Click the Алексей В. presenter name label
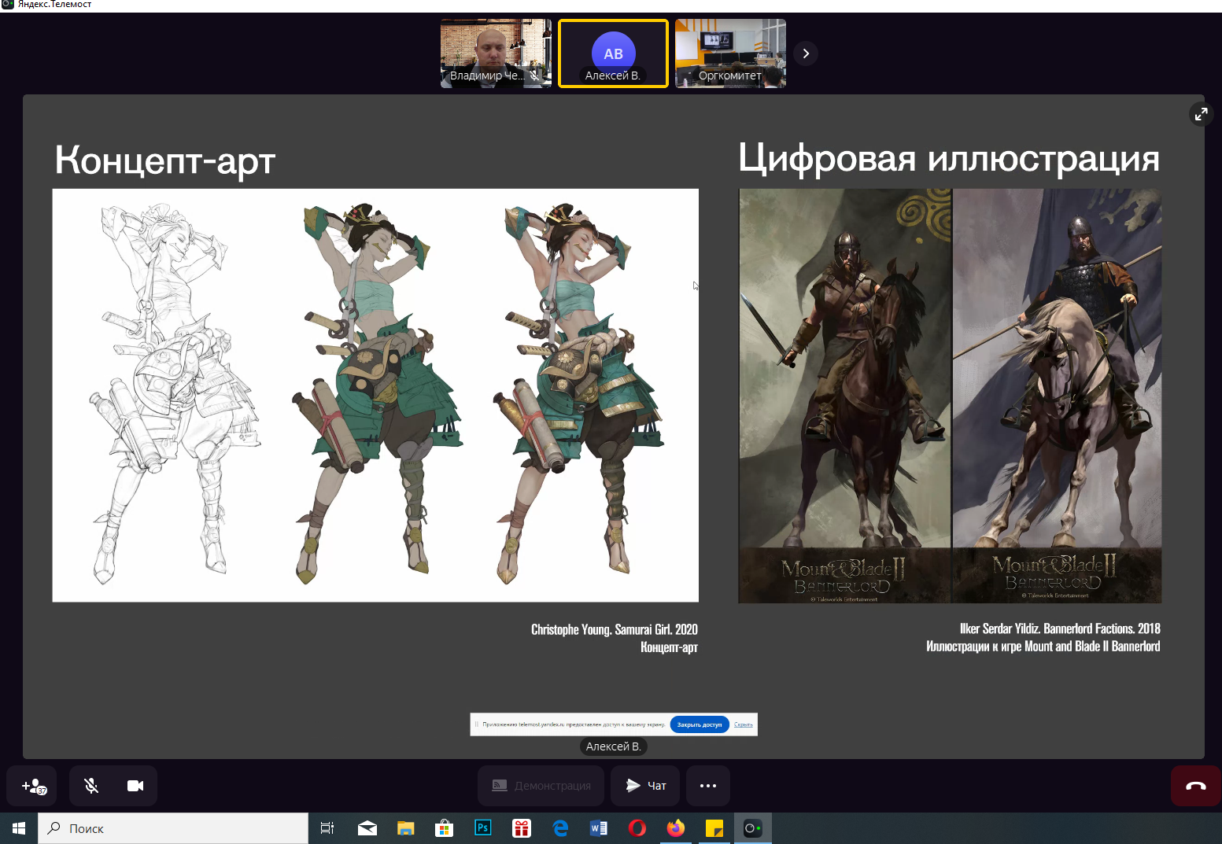Image resolution: width=1222 pixels, height=844 pixels. (x=614, y=746)
